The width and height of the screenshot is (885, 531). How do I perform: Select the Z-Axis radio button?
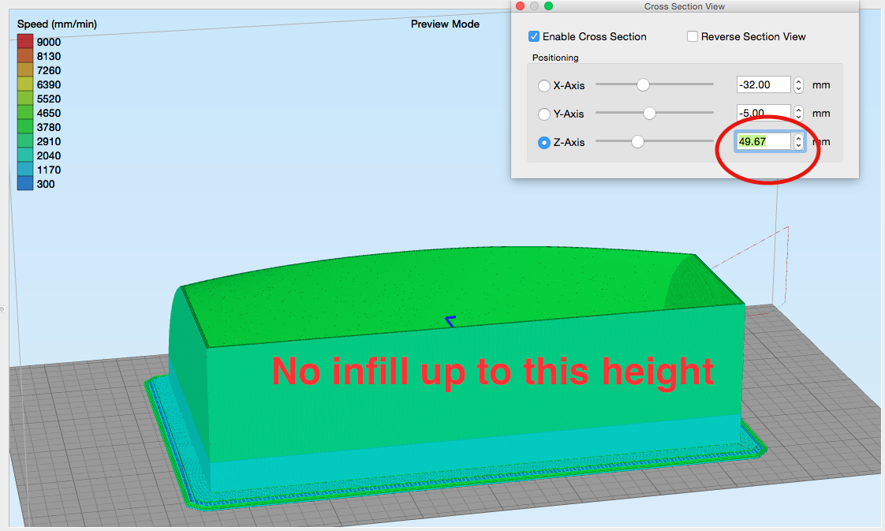[544, 143]
